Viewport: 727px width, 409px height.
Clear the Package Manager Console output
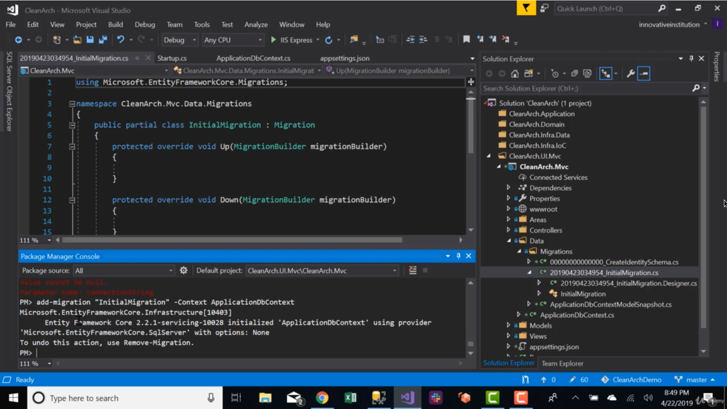(x=413, y=270)
